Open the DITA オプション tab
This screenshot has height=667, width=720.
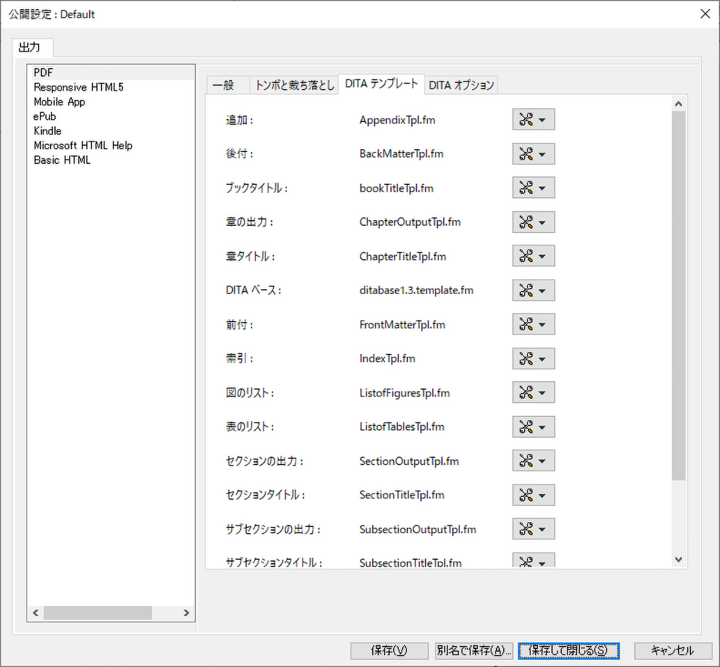(x=461, y=85)
